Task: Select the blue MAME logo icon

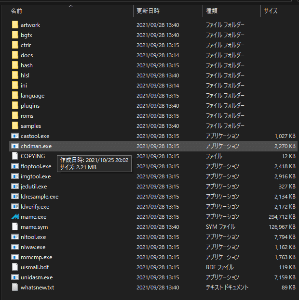Action: pos(15,216)
